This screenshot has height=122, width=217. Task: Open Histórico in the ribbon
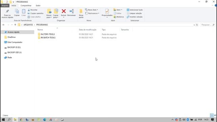(119, 17)
